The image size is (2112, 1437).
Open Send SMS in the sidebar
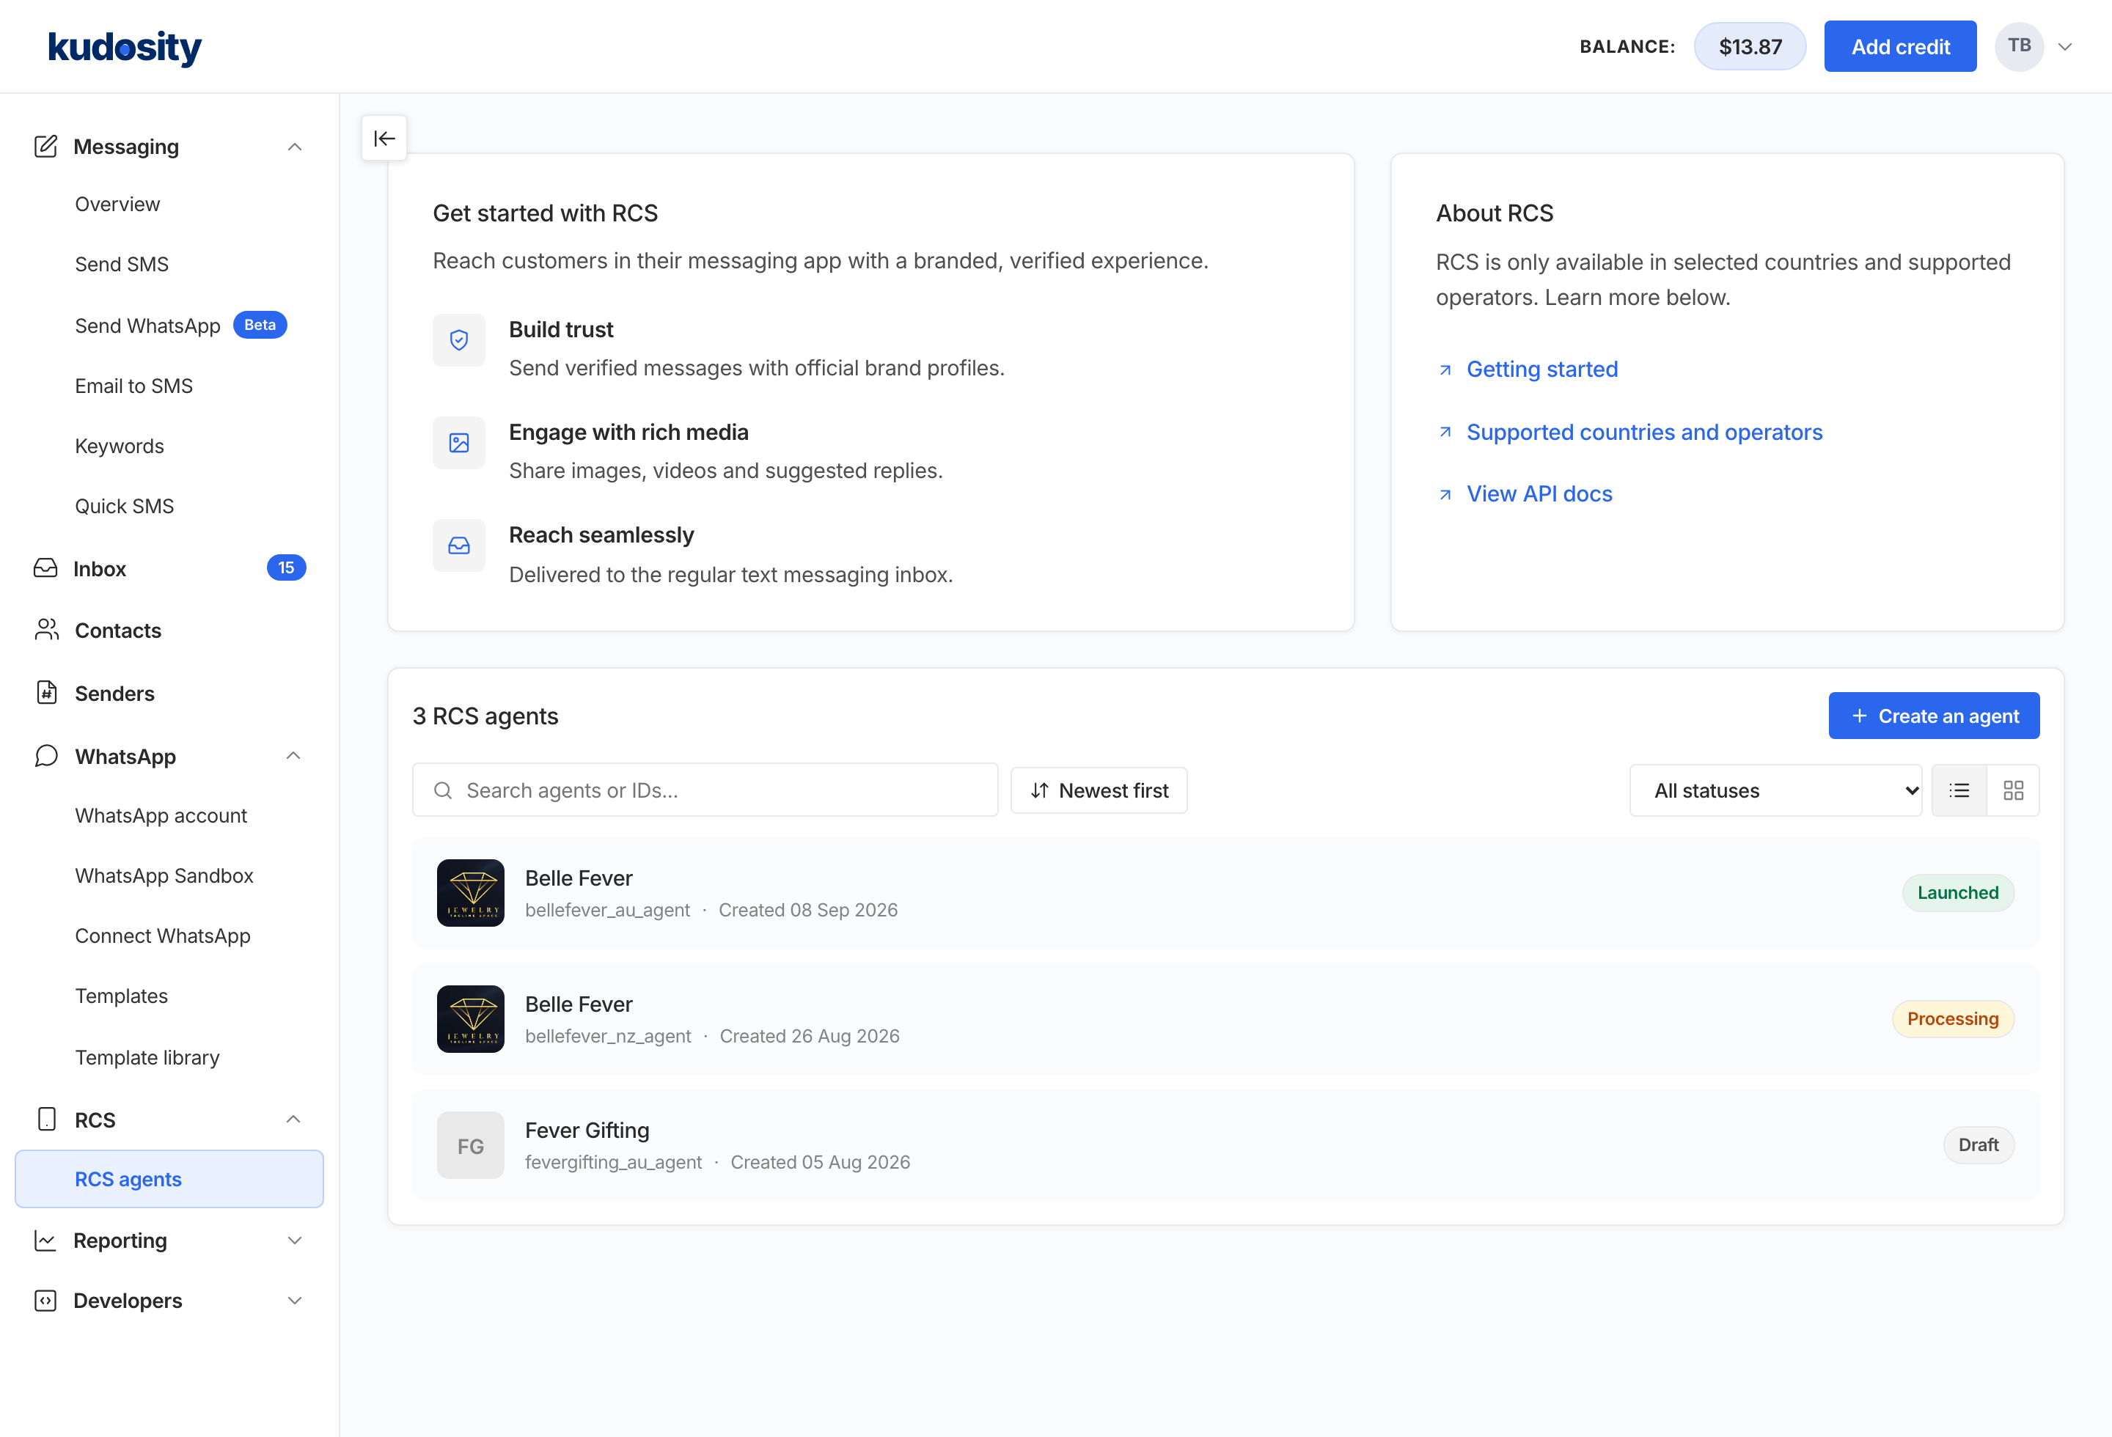point(122,265)
